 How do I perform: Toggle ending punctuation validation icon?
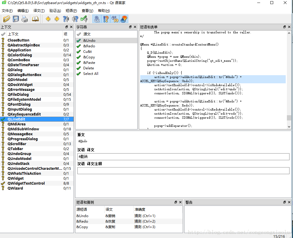click(106, 19)
